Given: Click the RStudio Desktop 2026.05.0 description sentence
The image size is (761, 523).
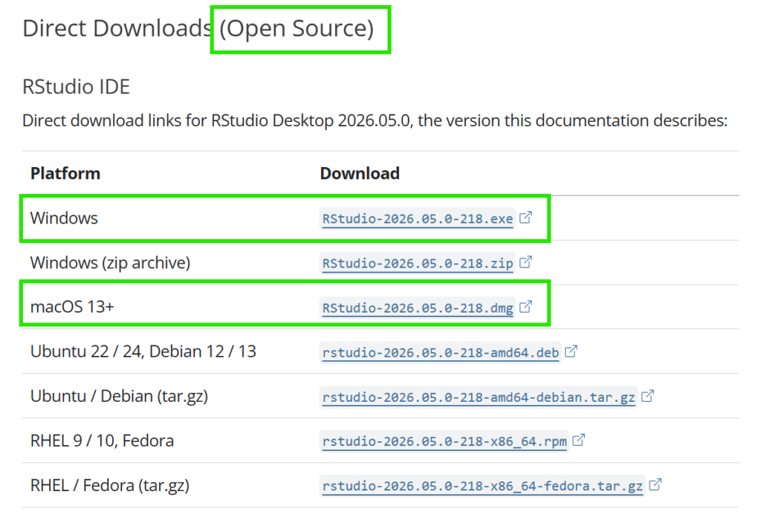Looking at the screenshot, I should 375,120.
